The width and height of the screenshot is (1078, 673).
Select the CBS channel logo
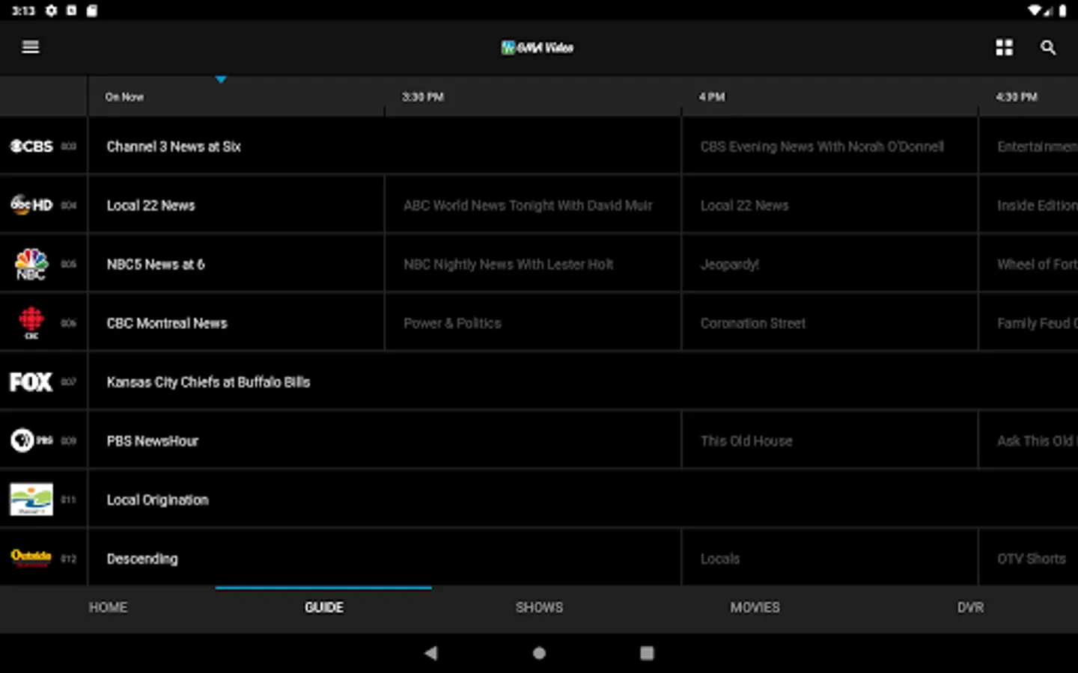(31, 147)
